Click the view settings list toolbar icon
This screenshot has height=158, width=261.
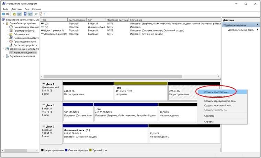[45, 14]
